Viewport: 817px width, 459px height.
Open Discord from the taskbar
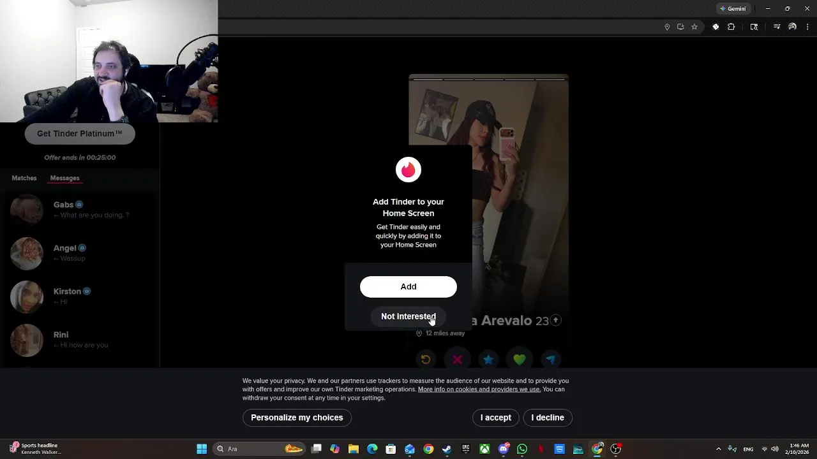(504, 449)
